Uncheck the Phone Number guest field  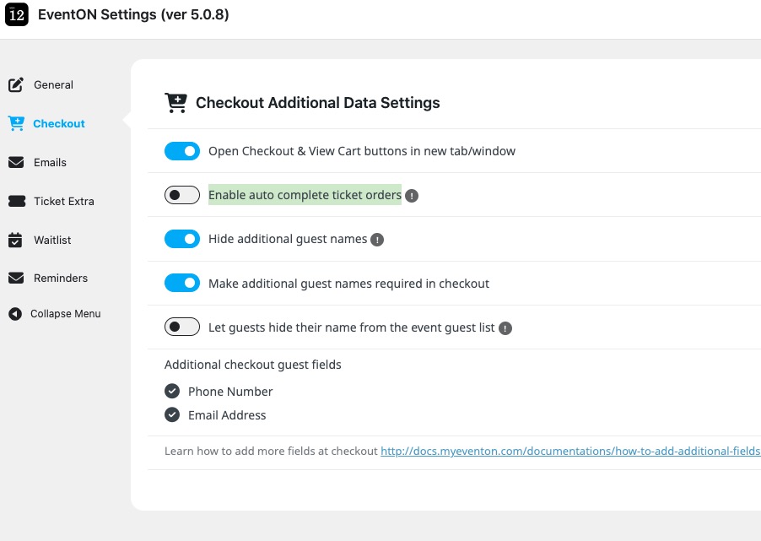click(172, 392)
